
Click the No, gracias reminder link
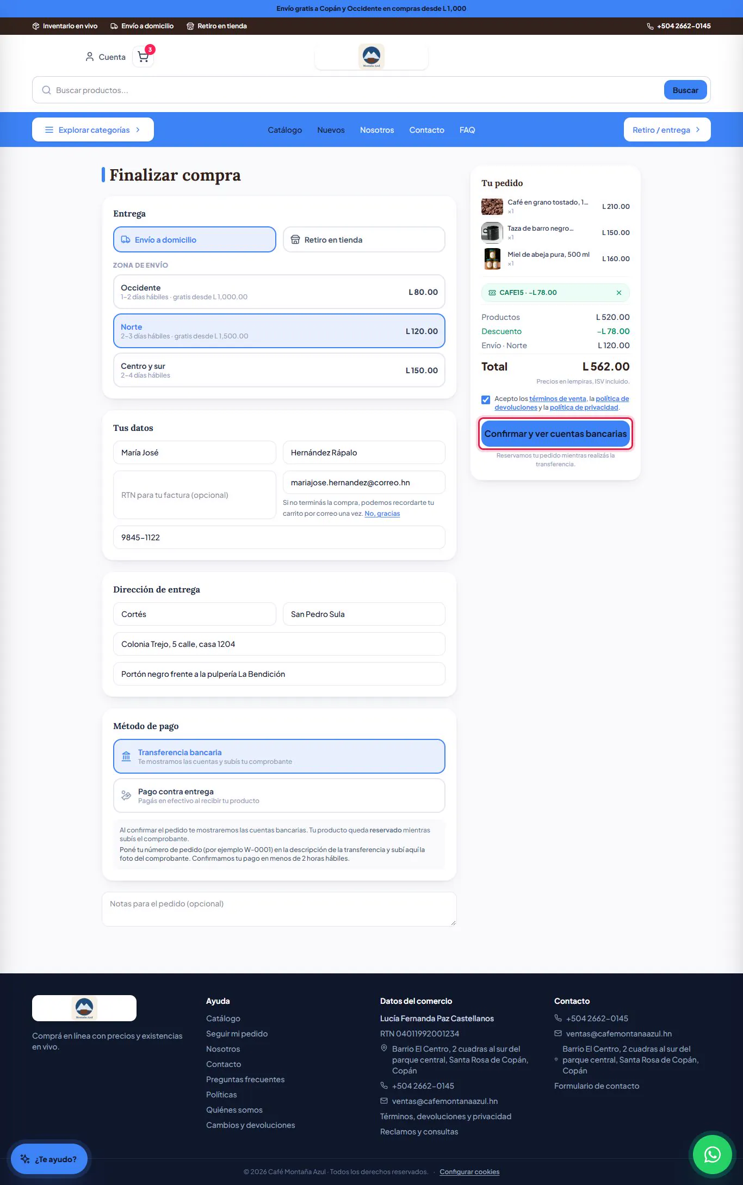point(382,514)
